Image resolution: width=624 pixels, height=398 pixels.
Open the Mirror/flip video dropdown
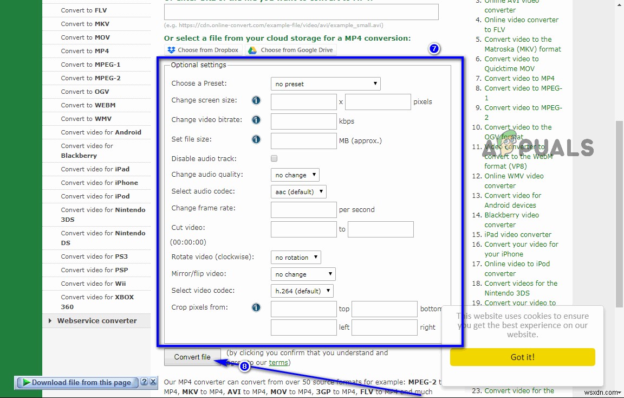click(x=303, y=274)
